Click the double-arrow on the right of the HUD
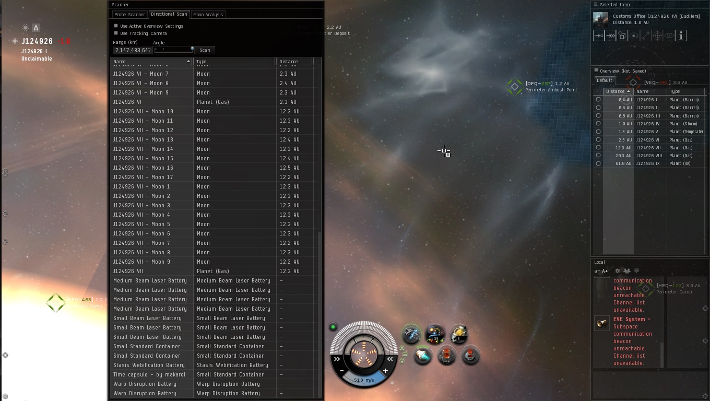 point(390,359)
